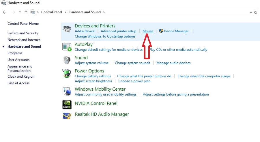The width and height of the screenshot is (260, 142).
Task: Expand the chevron after Hardware and Sound
Action: pyautogui.click(x=104, y=12)
